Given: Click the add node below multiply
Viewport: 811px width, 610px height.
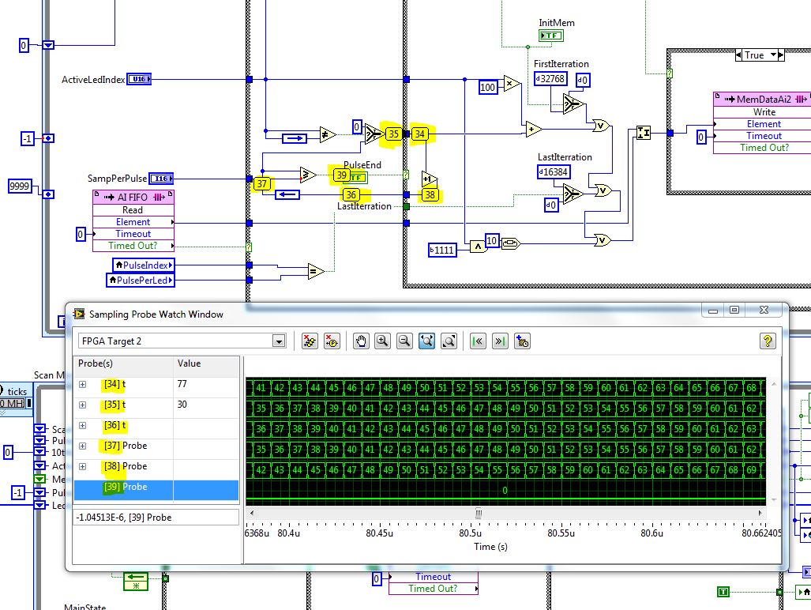Looking at the screenshot, I should click(533, 130).
